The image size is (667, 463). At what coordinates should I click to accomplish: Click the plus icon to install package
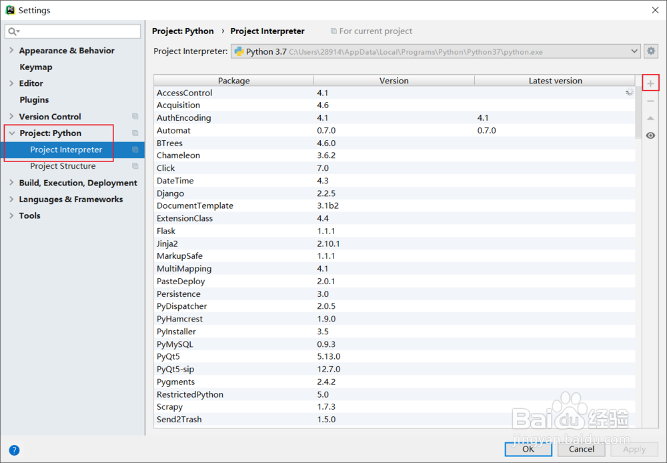click(650, 83)
